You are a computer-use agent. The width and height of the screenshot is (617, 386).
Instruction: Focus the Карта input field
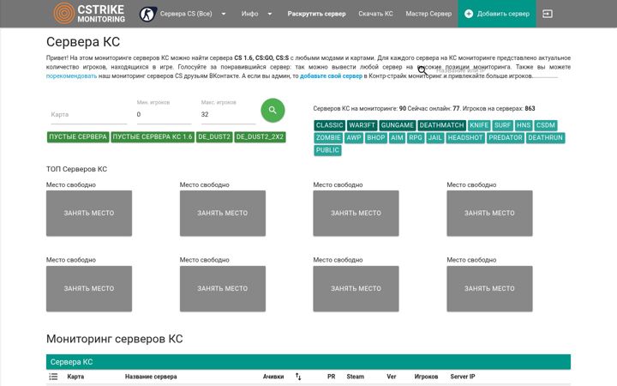coord(88,115)
